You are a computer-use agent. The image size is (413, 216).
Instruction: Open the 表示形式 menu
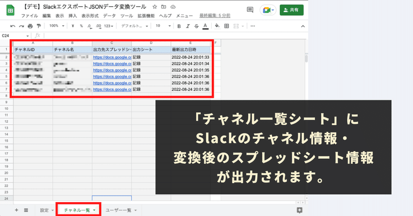click(x=90, y=16)
